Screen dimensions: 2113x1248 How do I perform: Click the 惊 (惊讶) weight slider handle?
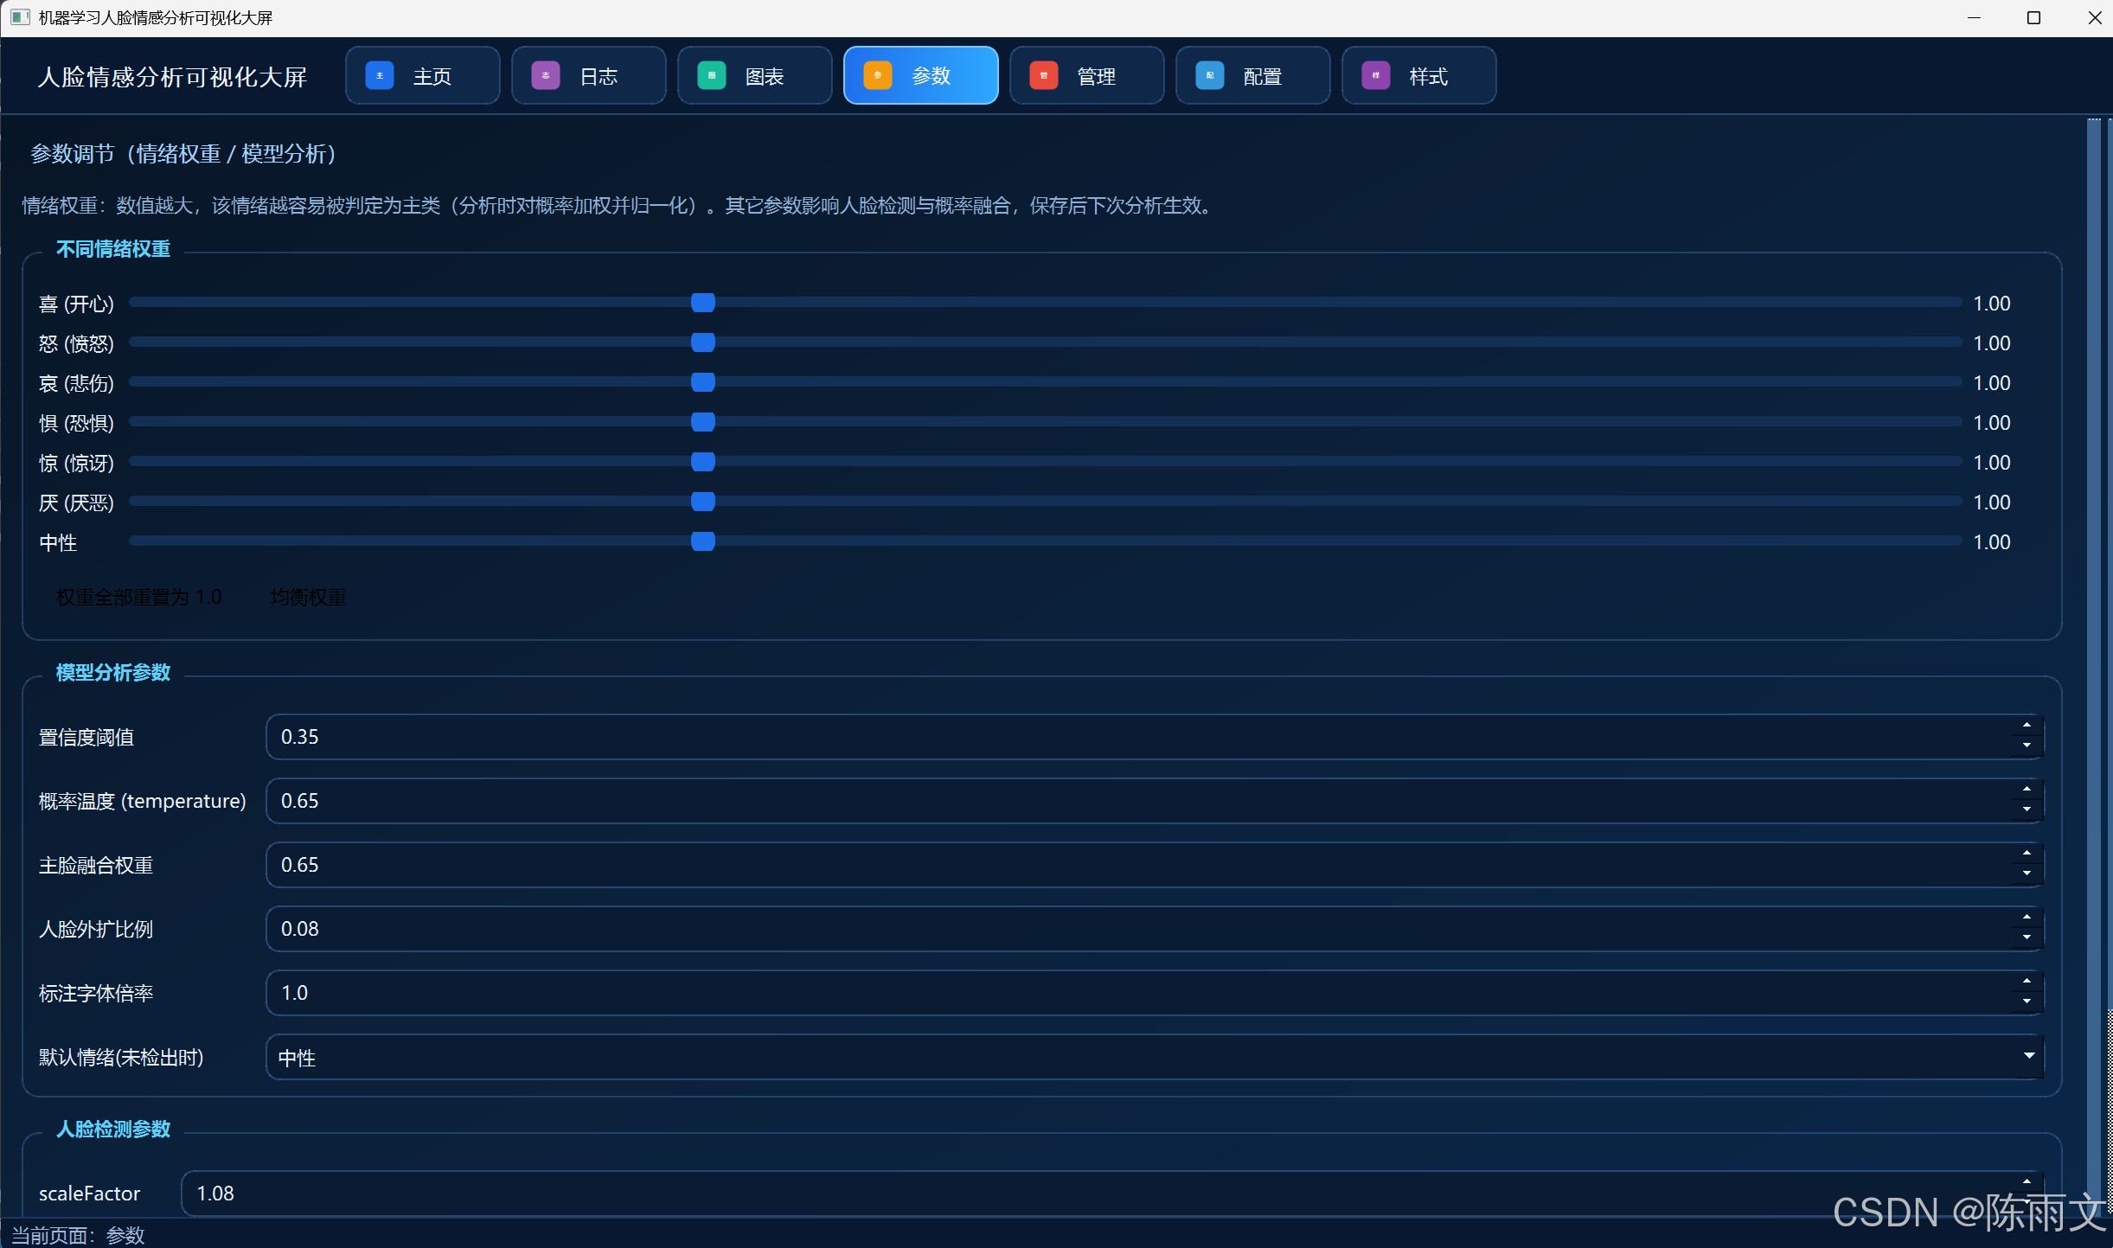[x=703, y=462]
